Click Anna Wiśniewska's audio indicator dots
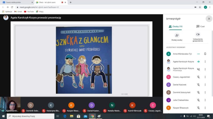Image resolution: width=213 pixels, height=119 pixels. click(198, 54)
